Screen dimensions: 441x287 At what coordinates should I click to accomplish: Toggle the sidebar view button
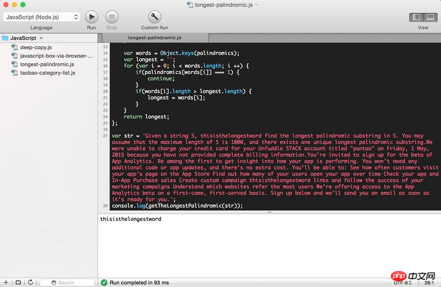click(416, 17)
